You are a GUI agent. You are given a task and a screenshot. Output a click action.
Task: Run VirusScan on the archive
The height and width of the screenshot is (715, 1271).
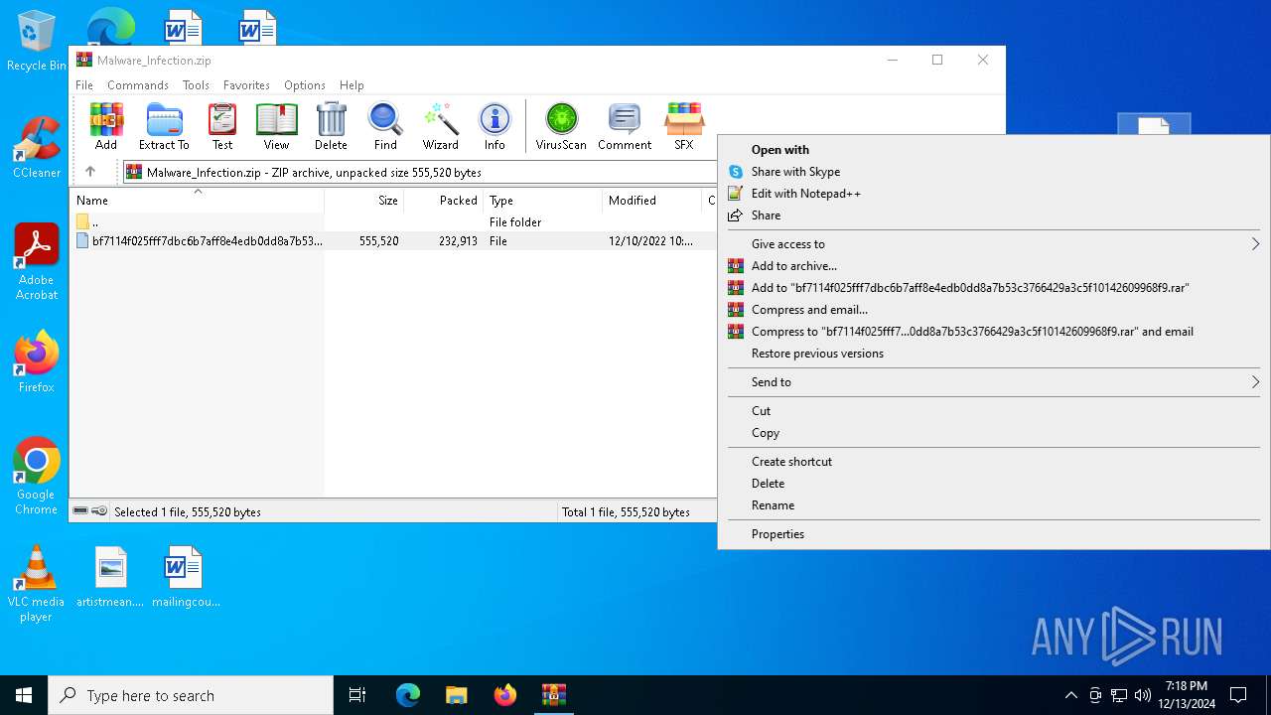tap(561, 126)
